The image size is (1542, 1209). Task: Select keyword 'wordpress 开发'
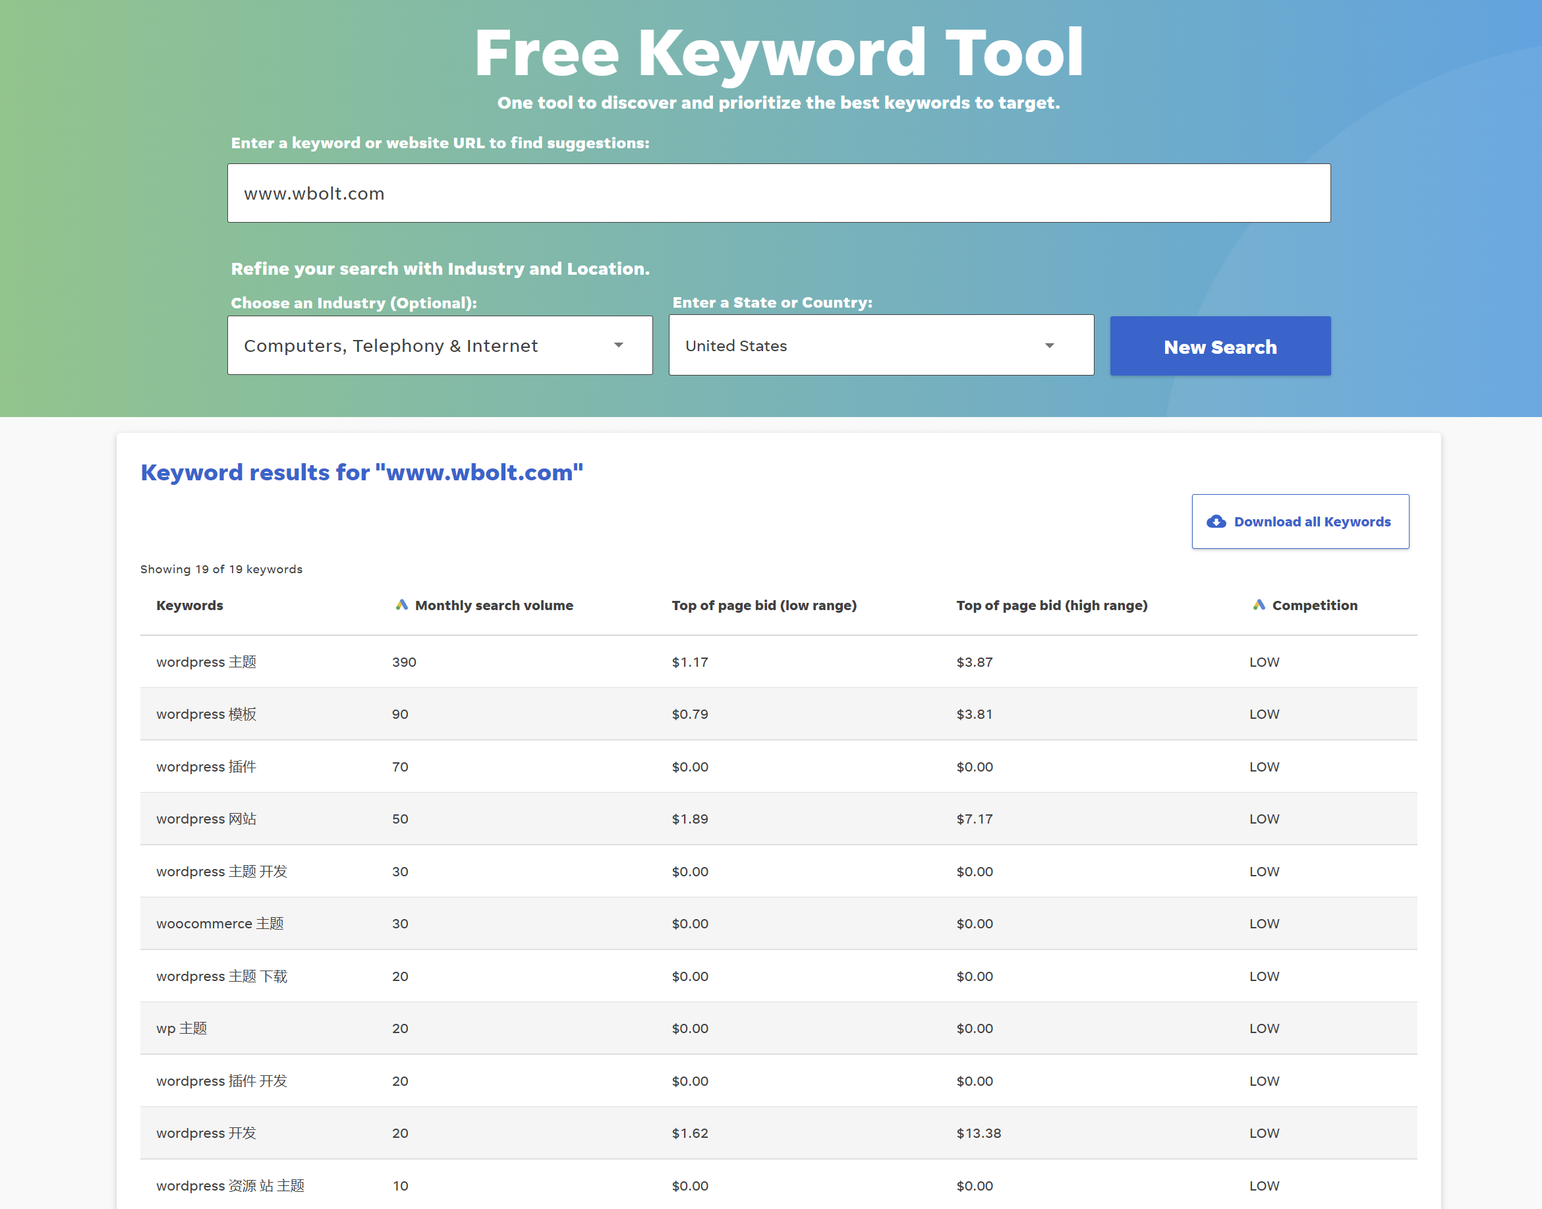pyautogui.click(x=206, y=1133)
